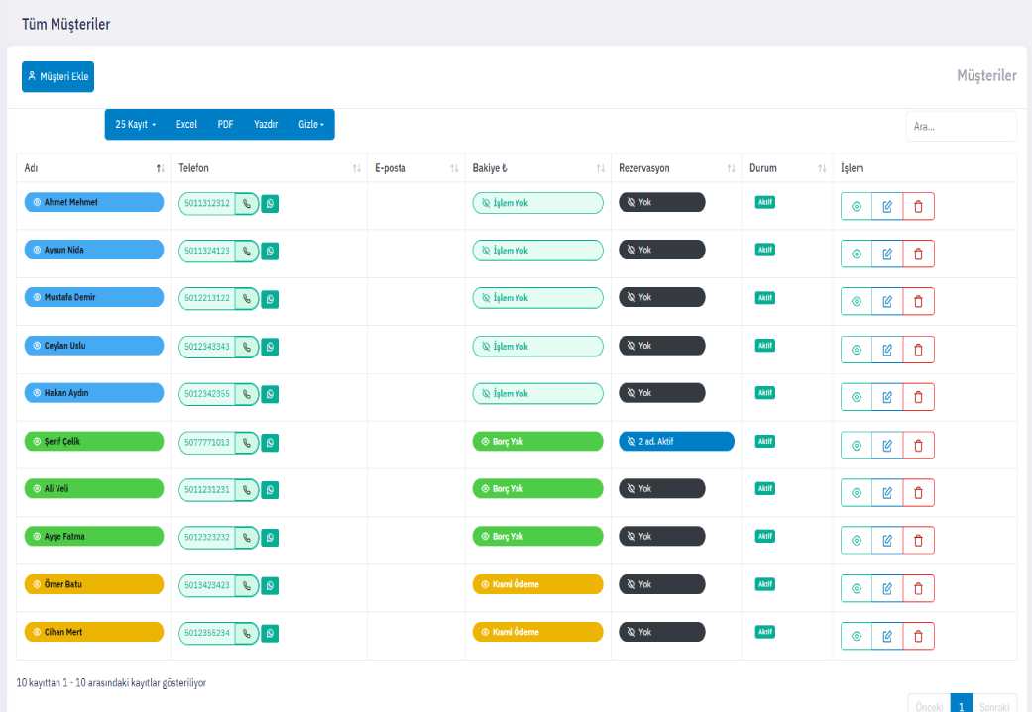This screenshot has width=1032, height=712.
Task: Click delete trash icon for Mustafa Demir
Action: coord(918,302)
